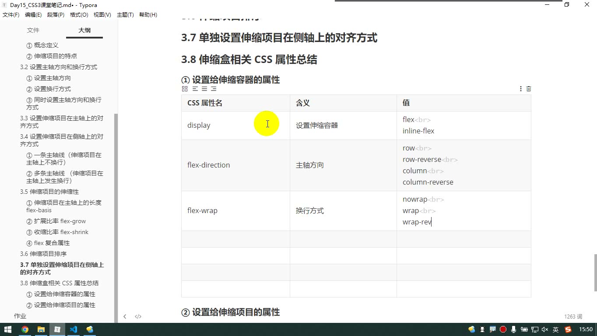Align table column center
597x336 pixels.
tap(204, 89)
